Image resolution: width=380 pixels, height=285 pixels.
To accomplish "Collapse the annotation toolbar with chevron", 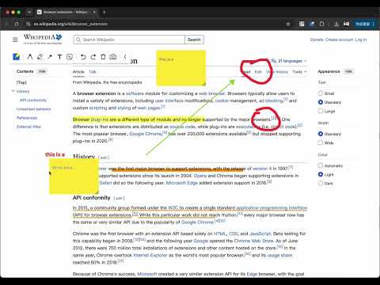I will pos(125,57).
